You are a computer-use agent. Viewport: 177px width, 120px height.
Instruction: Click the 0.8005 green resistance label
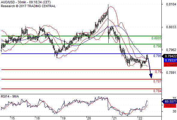pyautogui.click(x=156, y=38)
